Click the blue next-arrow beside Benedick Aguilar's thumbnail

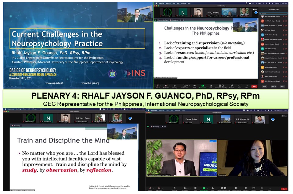click(273, 119)
